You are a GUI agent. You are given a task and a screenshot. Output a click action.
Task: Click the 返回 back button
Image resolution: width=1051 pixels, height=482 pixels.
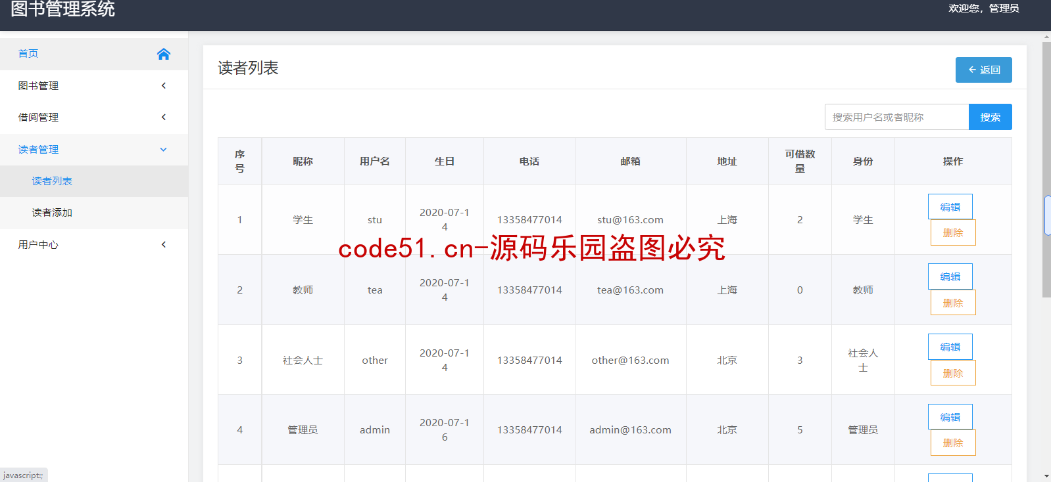point(983,70)
